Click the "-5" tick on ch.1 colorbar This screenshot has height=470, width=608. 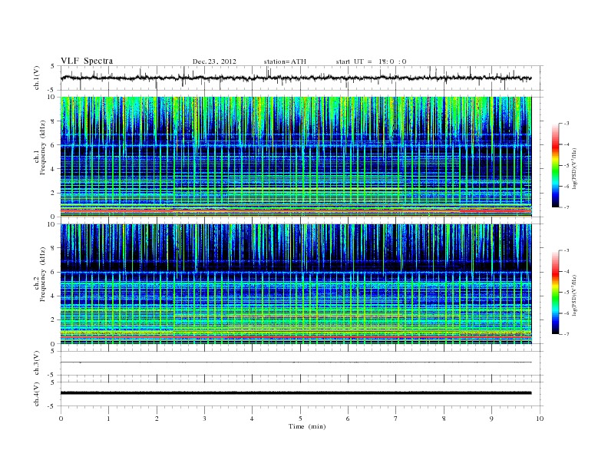pos(567,165)
